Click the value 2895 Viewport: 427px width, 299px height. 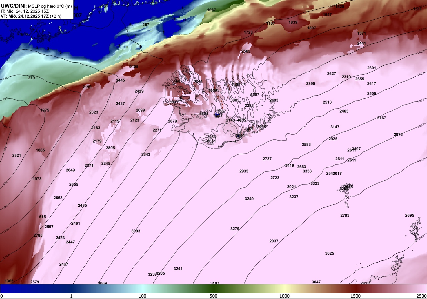click(110, 148)
